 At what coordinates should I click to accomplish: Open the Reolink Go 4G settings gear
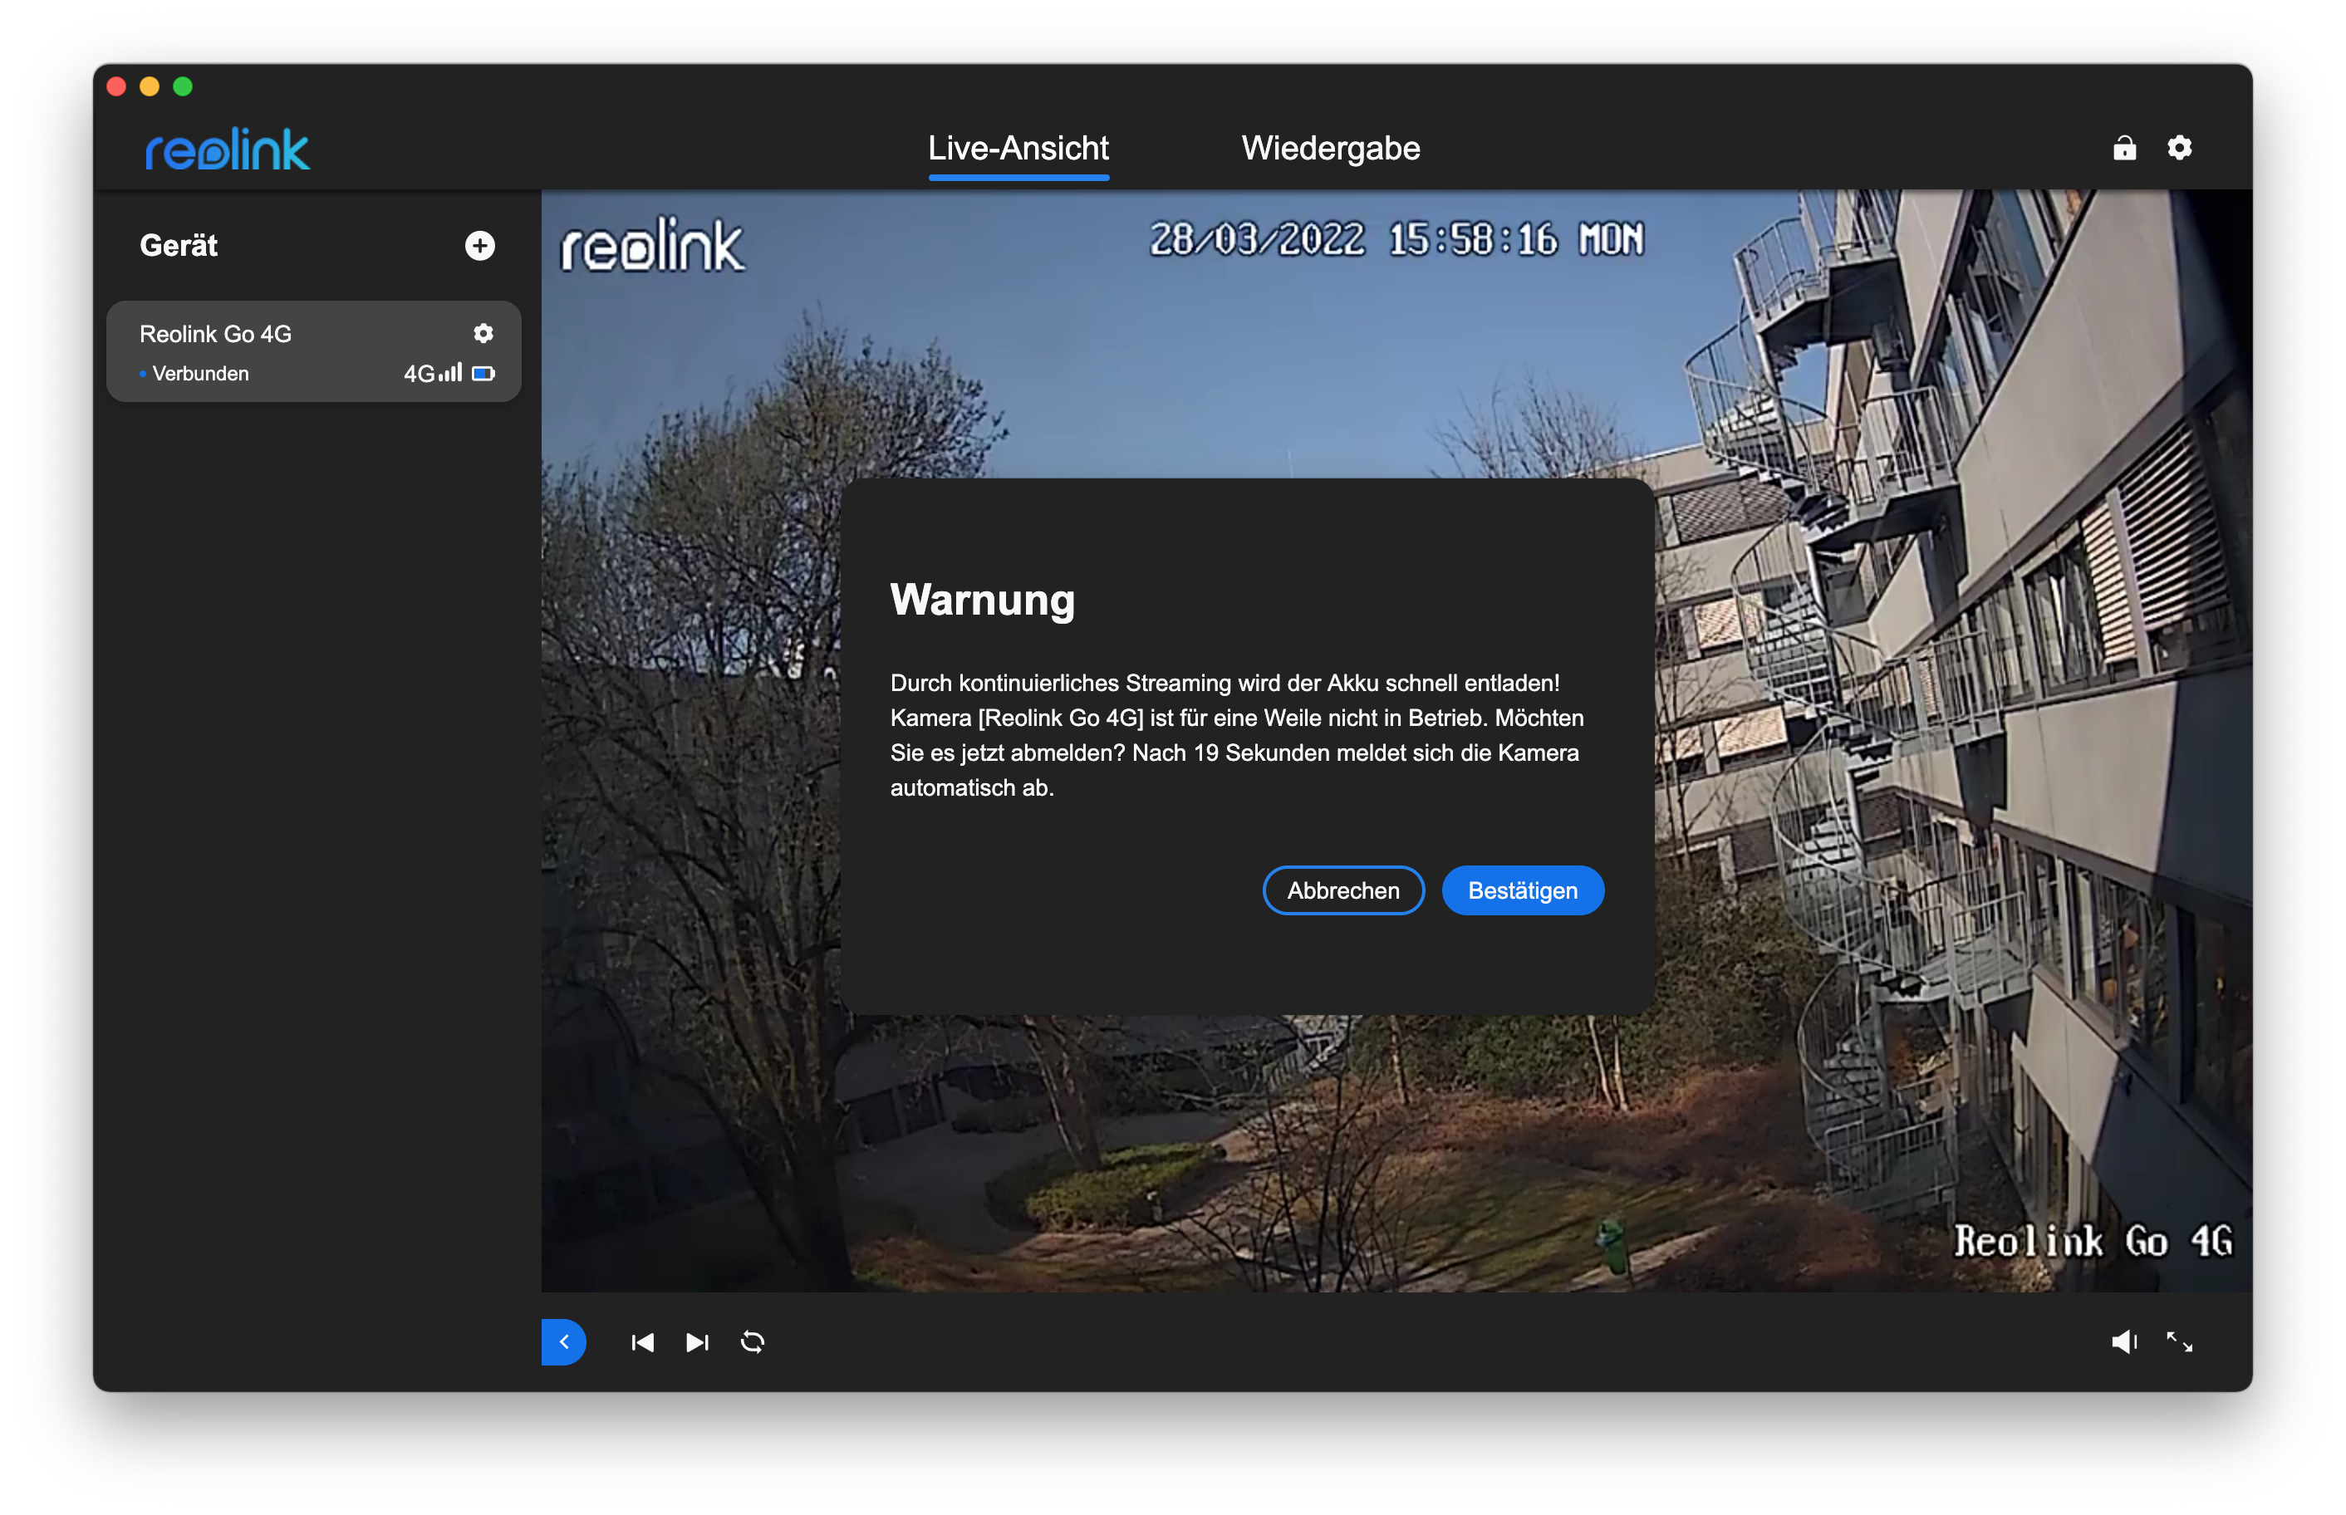point(483,334)
